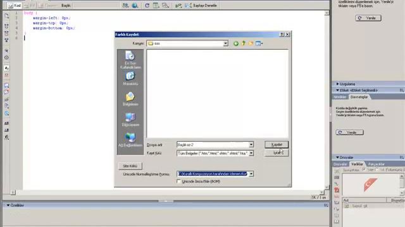Click the expand all icon in coding toolbar
Image resolution: width=405 pixels, height=227 pixels.
point(7,40)
